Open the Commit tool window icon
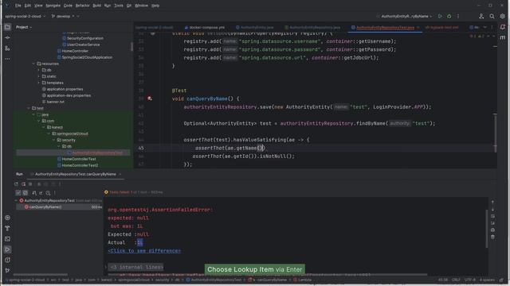This screenshot has width=510, height=286. [7, 37]
